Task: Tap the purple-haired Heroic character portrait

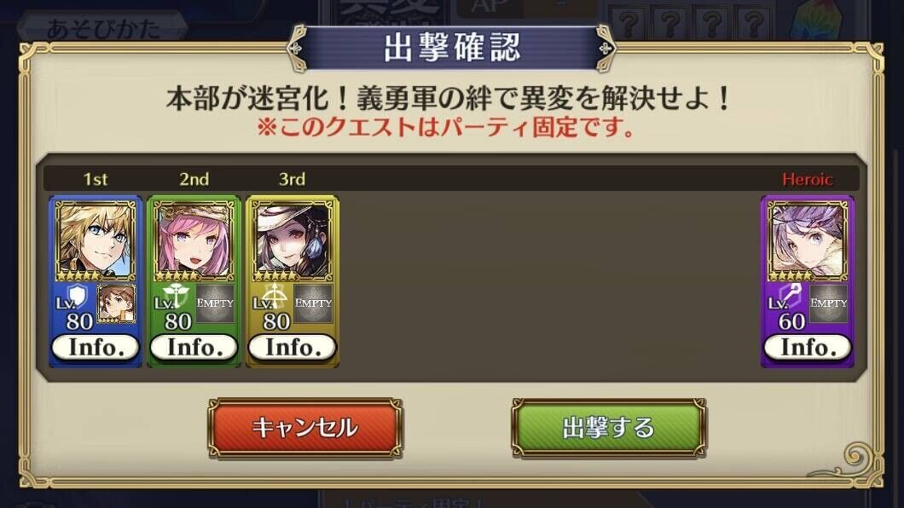Action: [807, 240]
